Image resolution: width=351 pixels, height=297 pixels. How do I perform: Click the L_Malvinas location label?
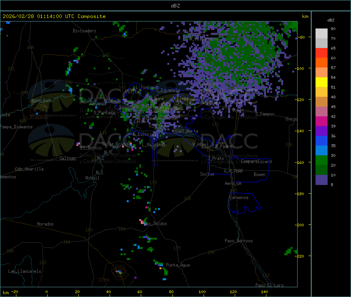pyautogui.click(x=154, y=145)
